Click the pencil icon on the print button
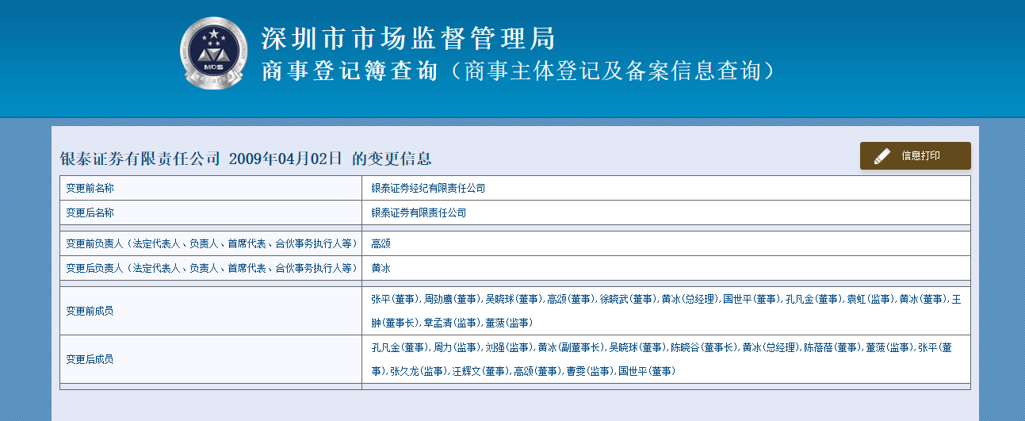1025x421 pixels. 882,156
